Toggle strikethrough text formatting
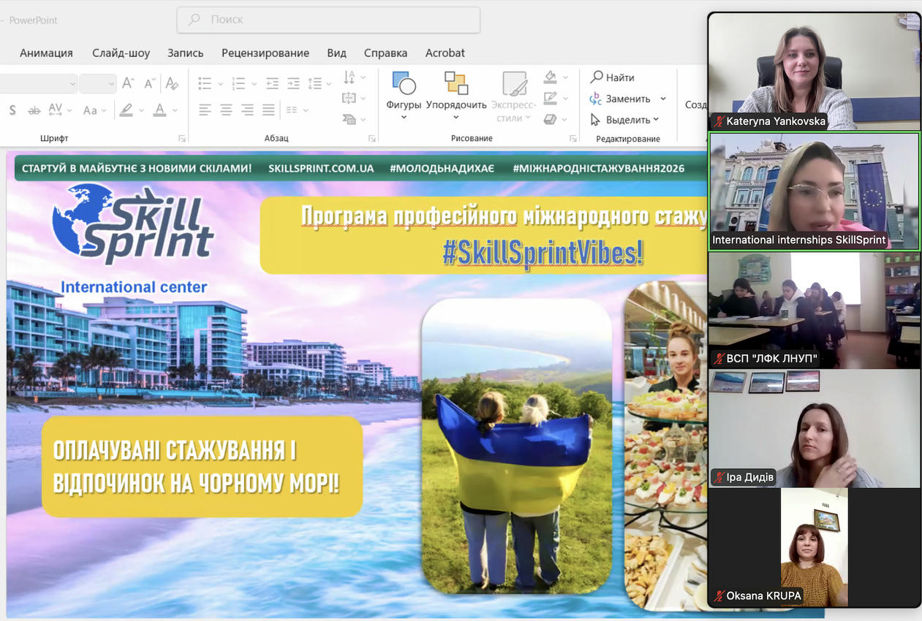The width and height of the screenshot is (922, 621). 34,110
